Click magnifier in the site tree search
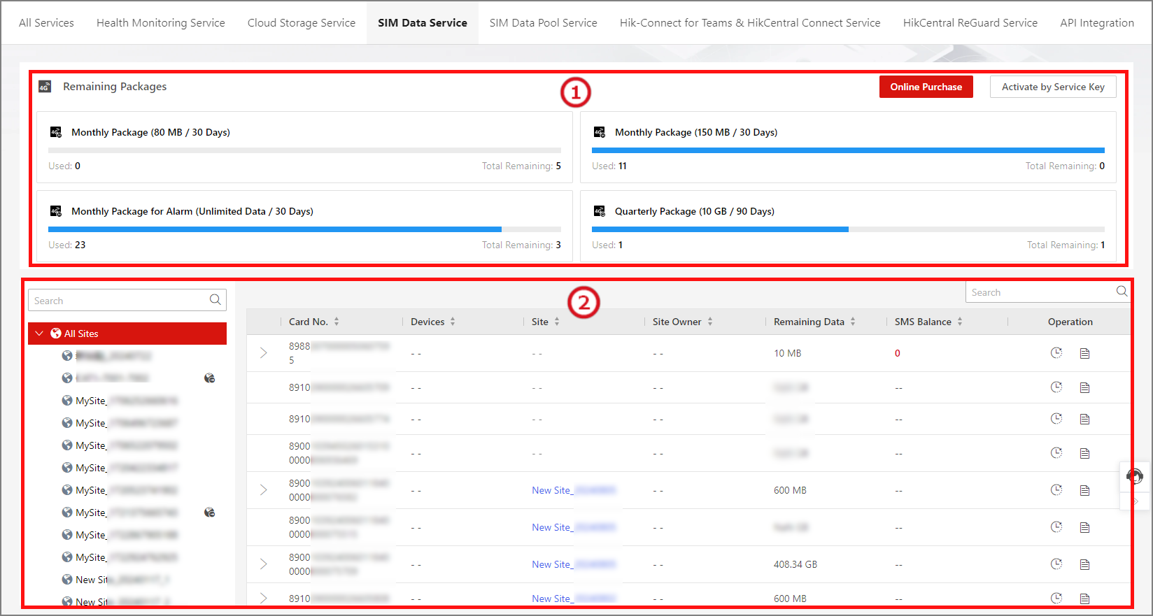The image size is (1153, 616). (215, 300)
